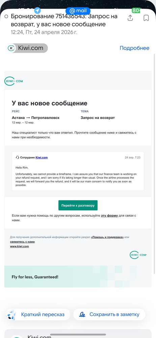The image size is (156, 338).
Task: Bookmark this email with the flag icon
Action: (146, 18)
